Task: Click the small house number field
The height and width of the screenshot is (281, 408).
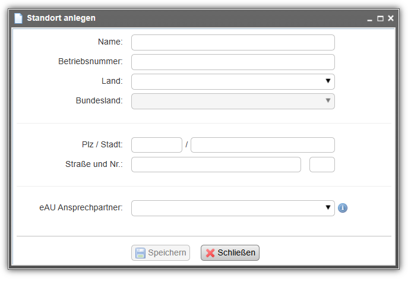Action: click(322, 165)
